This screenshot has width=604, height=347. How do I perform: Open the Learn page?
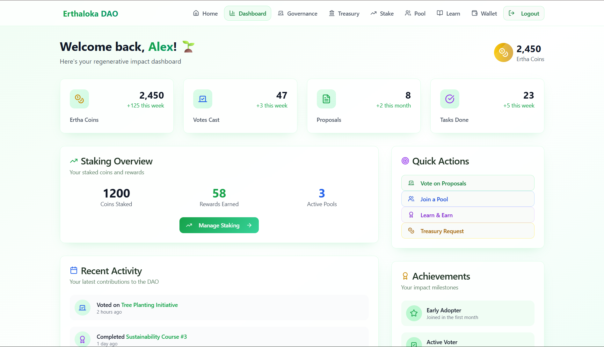pyautogui.click(x=448, y=13)
